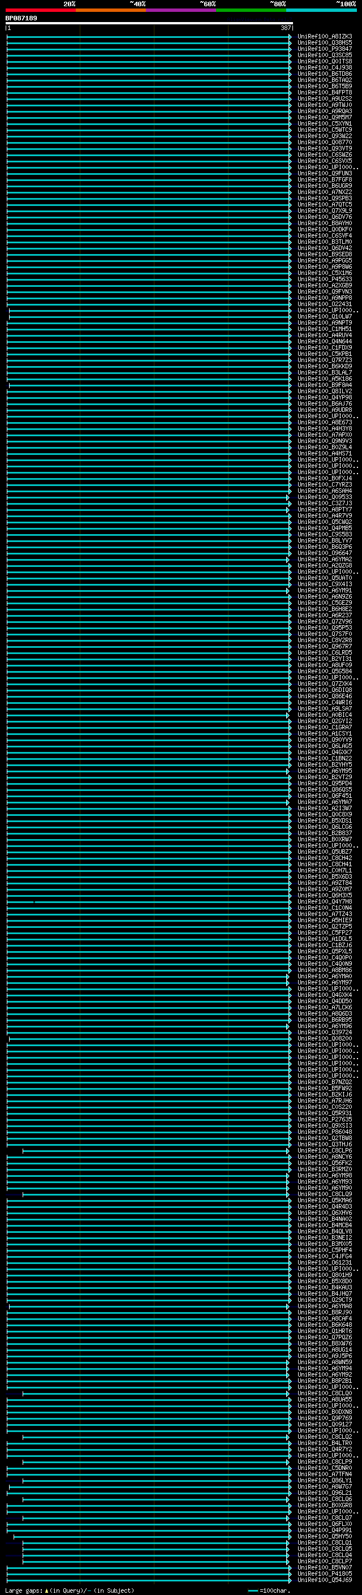Viewport: 362px width, 1595px height.
Task: Open hit UniRef100_Q9FUN3
Action: 325,173
